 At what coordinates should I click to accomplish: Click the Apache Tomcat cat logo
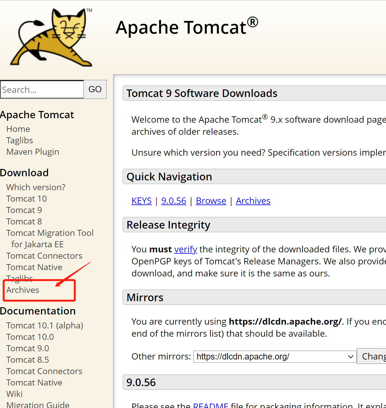click(x=51, y=37)
